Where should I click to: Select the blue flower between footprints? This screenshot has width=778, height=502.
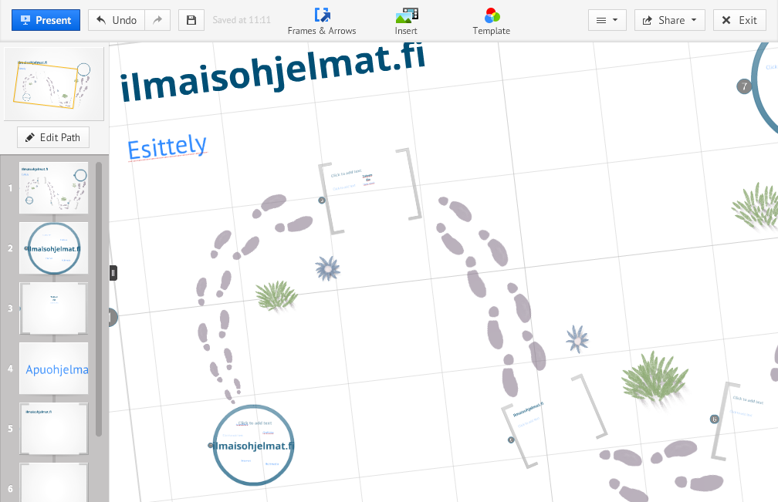pyautogui.click(x=327, y=268)
